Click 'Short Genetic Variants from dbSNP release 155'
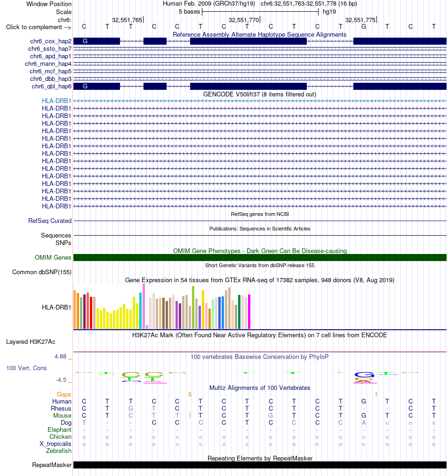The image size is (447, 476). (260, 266)
